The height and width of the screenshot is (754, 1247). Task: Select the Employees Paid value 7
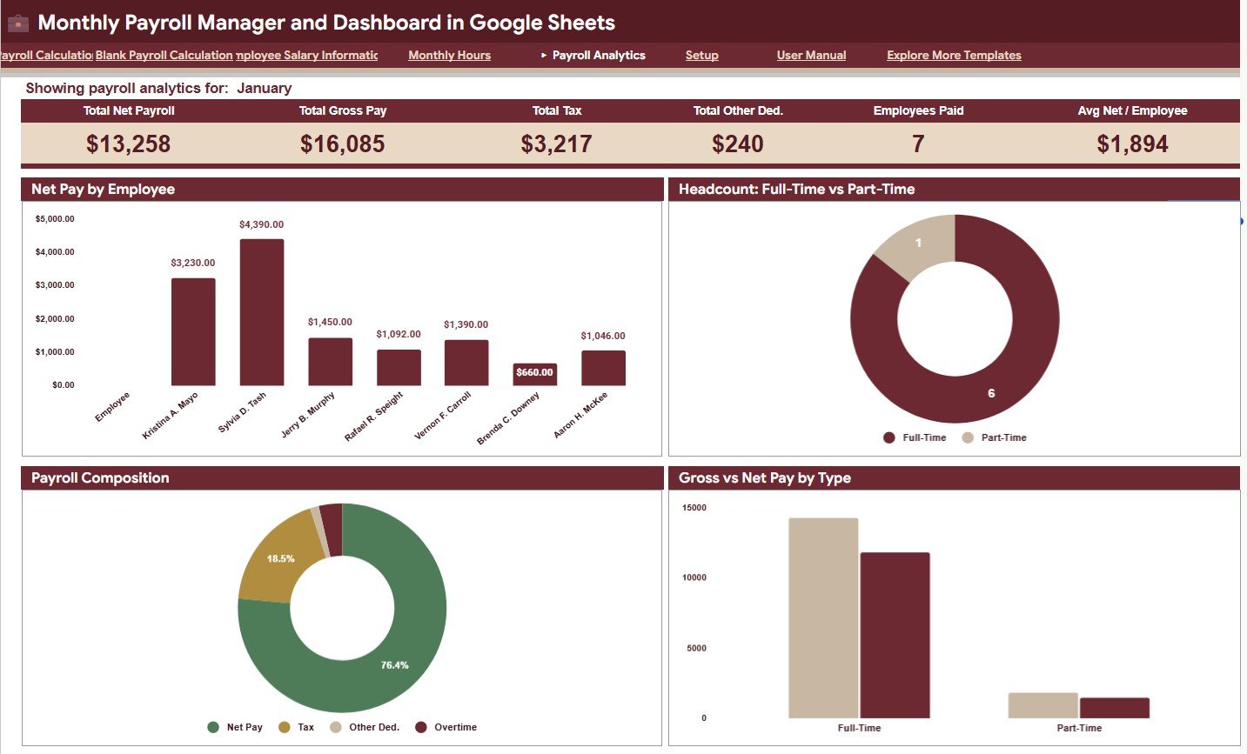click(x=918, y=143)
